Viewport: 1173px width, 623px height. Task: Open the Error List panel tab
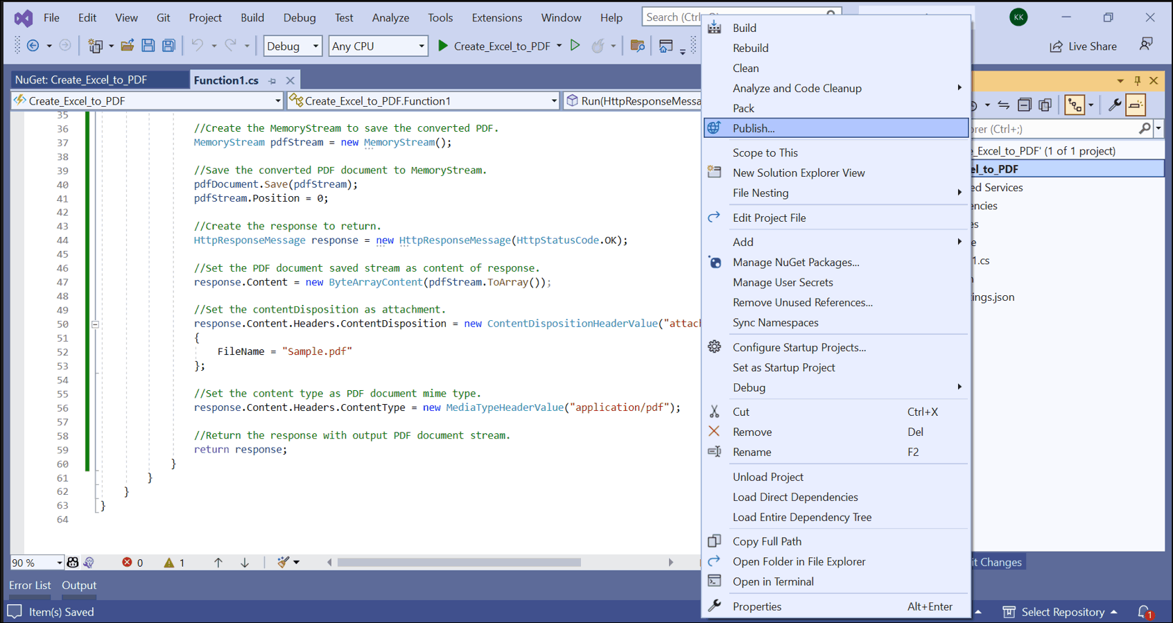30,585
